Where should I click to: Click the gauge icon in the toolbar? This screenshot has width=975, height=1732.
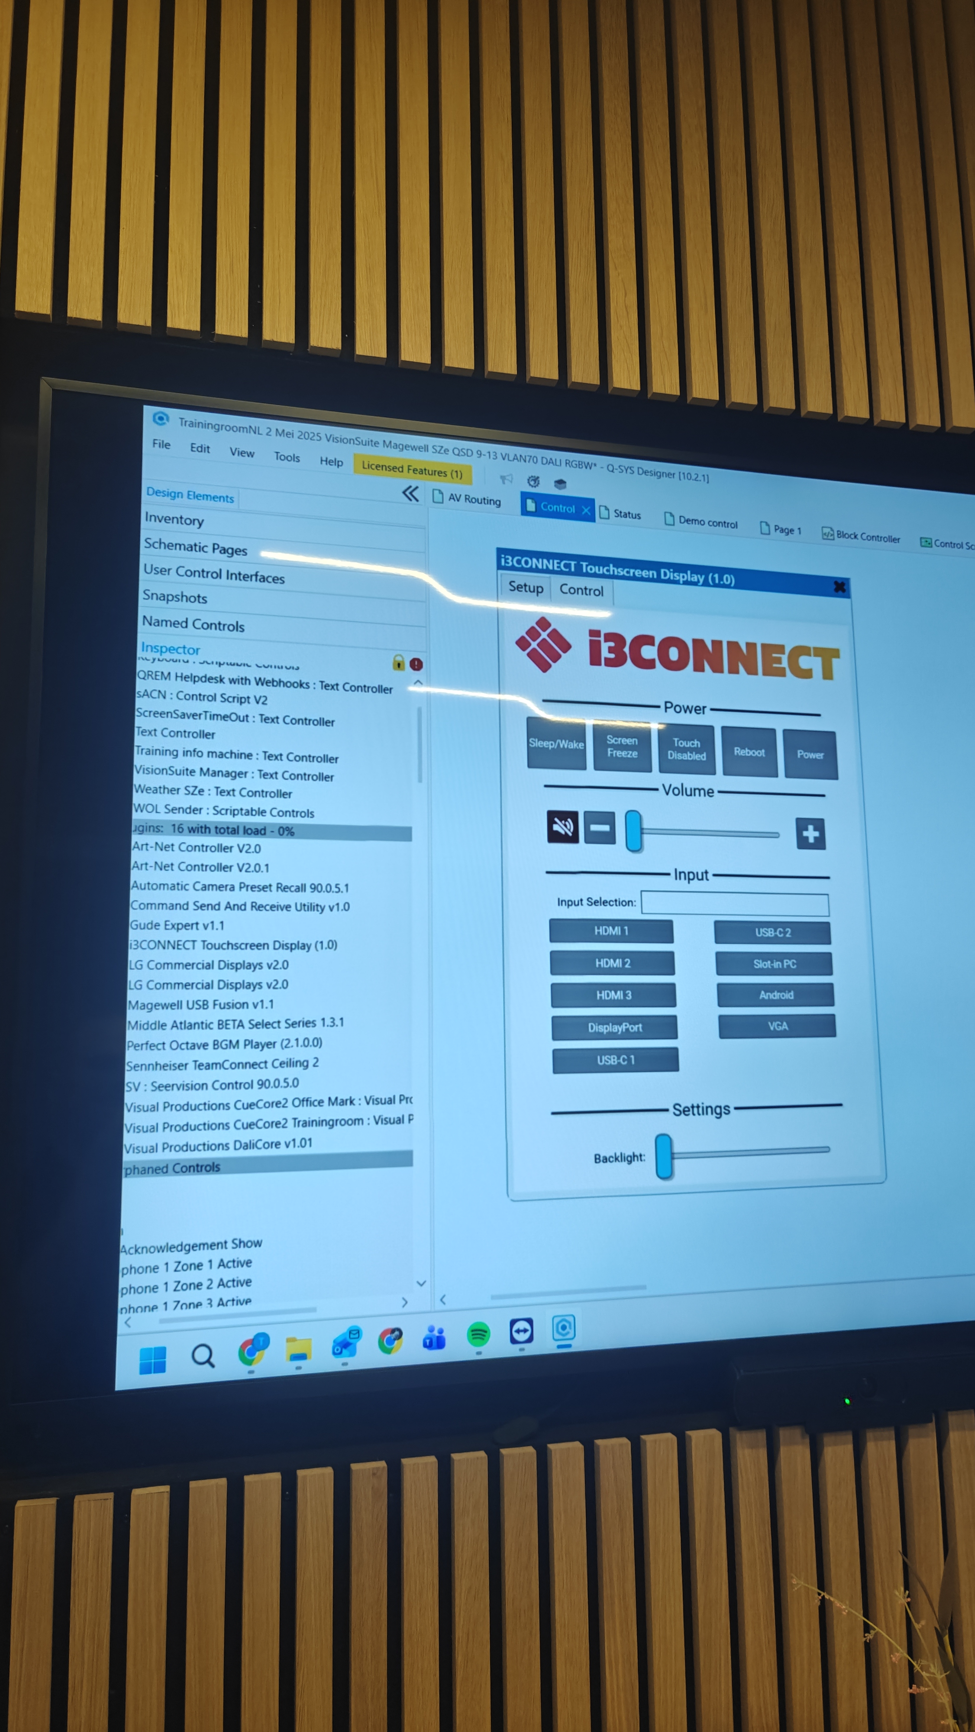pos(533,481)
